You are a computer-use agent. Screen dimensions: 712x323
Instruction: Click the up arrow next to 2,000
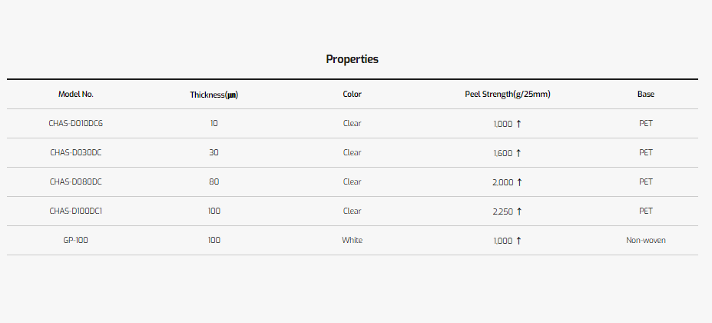tap(519, 181)
